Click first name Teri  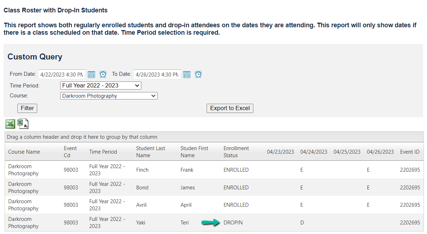click(184, 222)
